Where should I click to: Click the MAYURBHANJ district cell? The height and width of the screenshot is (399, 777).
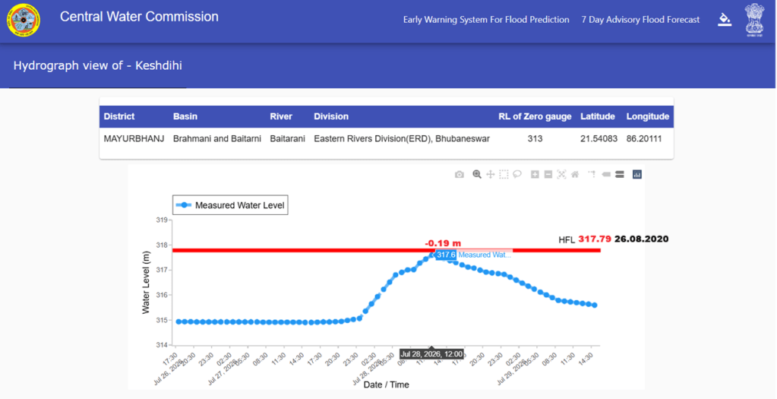[x=134, y=139]
